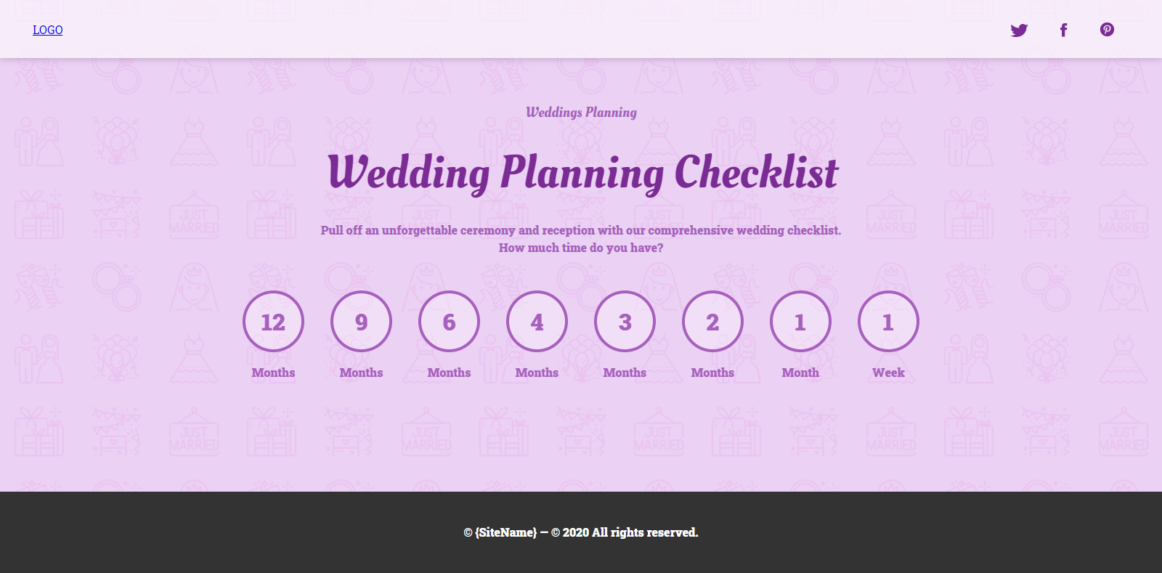Select the 1 Month option

coord(800,322)
